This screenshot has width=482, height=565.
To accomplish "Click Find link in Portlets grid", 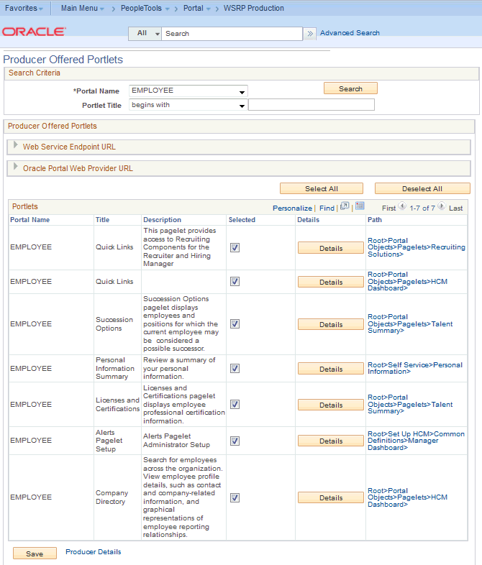I will point(327,208).
